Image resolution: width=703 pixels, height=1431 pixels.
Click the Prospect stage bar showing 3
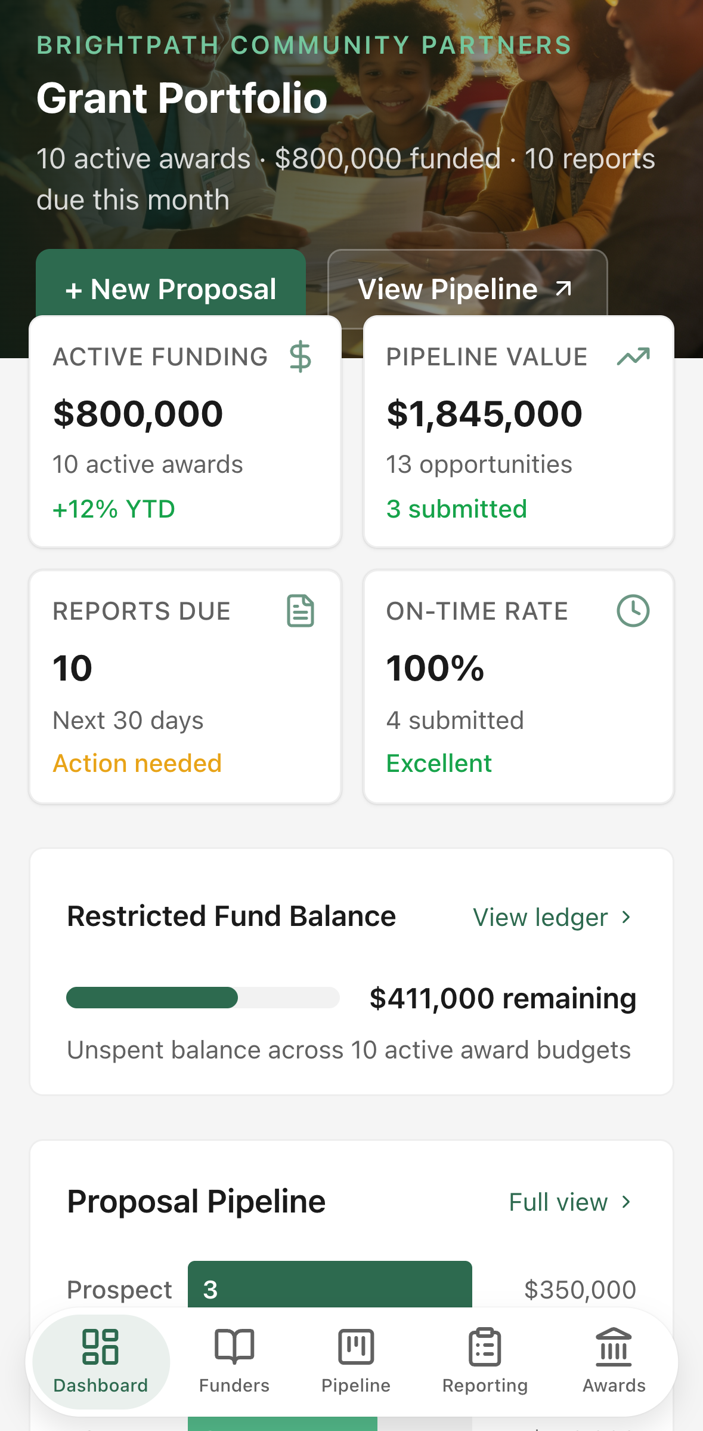[x=330, y=1284]
